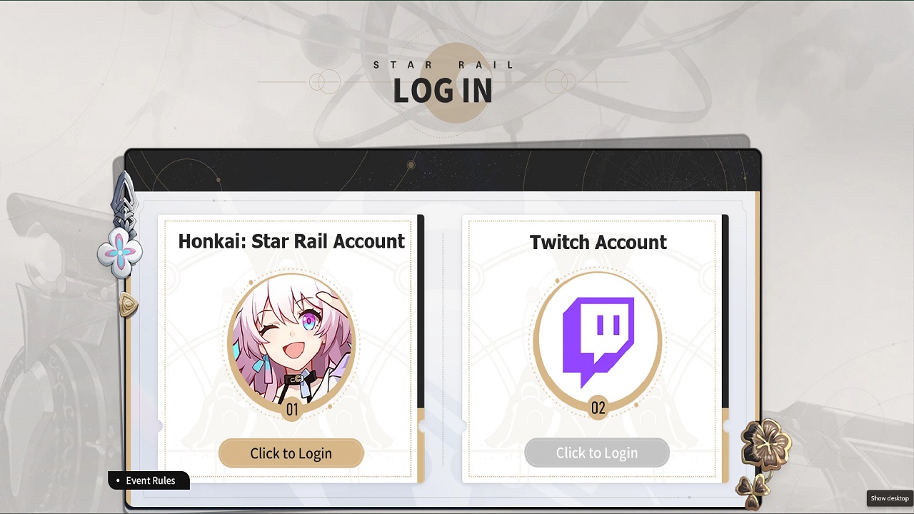The image size is (914, 514).
Task: Click the STAR RAIL LOG IN title
Action: [443, 83]
